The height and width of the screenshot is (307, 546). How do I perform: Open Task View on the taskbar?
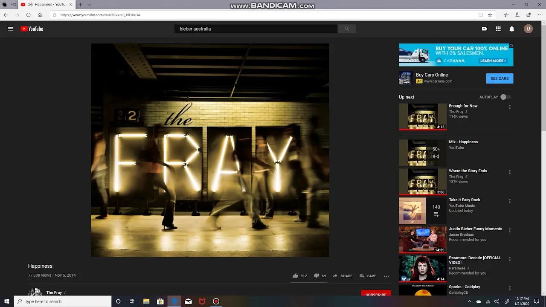pyautogui.click(x=132, y=301)
